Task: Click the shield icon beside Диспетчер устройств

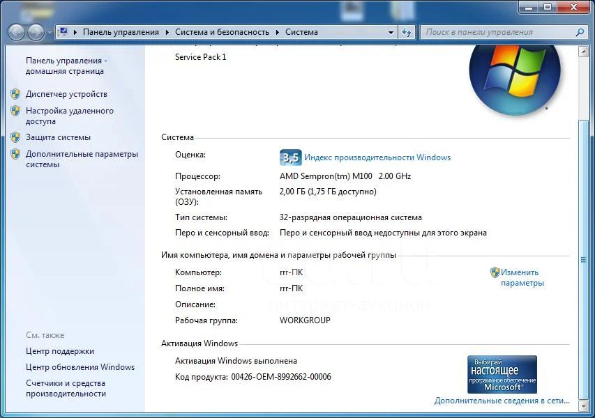Action: pyautogui.click(x=15, y=94)
